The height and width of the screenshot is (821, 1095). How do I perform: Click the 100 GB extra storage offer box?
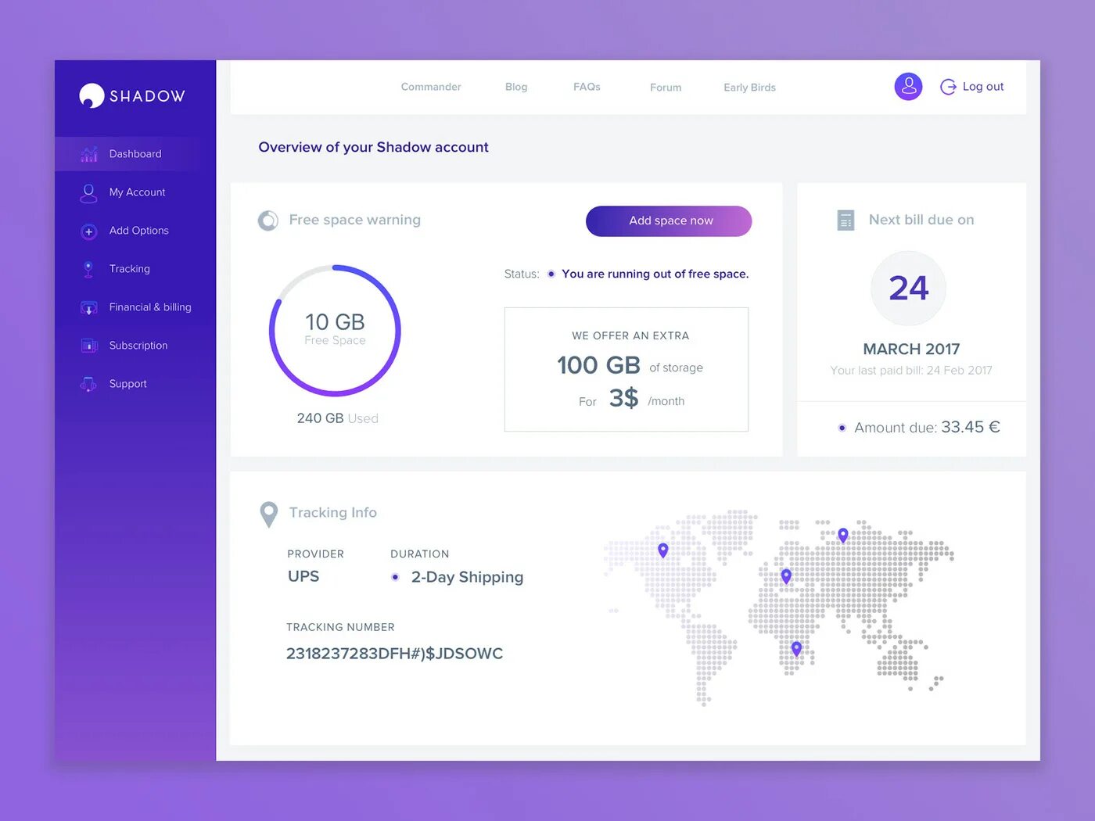626,369
